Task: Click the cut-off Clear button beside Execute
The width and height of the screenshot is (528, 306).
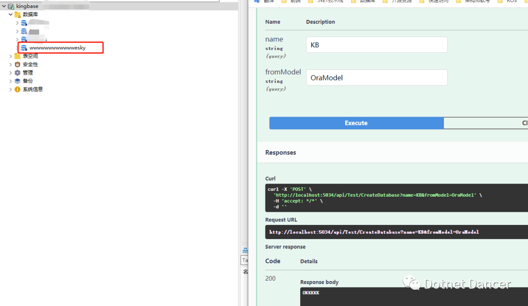Action: pos(486,123)
